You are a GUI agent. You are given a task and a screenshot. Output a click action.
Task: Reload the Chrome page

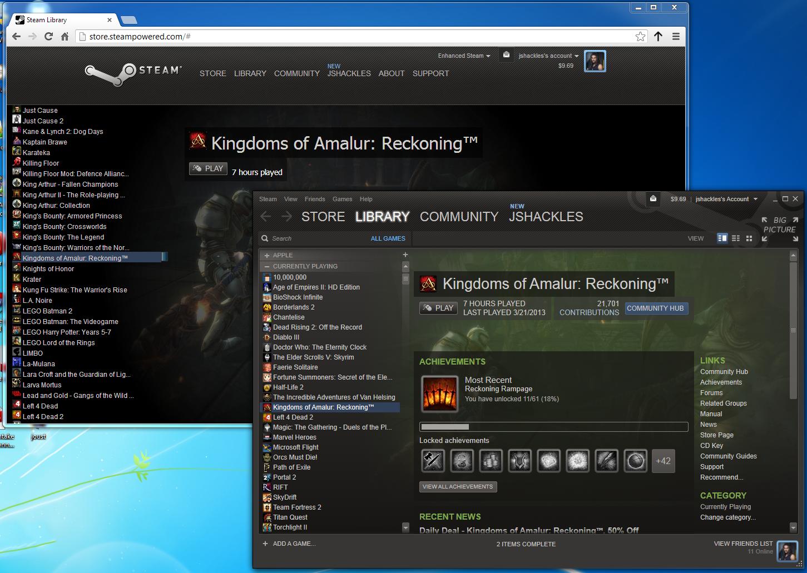click(x=48, y=37)
